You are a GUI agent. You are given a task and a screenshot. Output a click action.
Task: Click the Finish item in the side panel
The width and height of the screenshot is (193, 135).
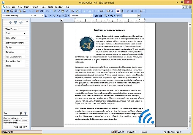[15, 66]
